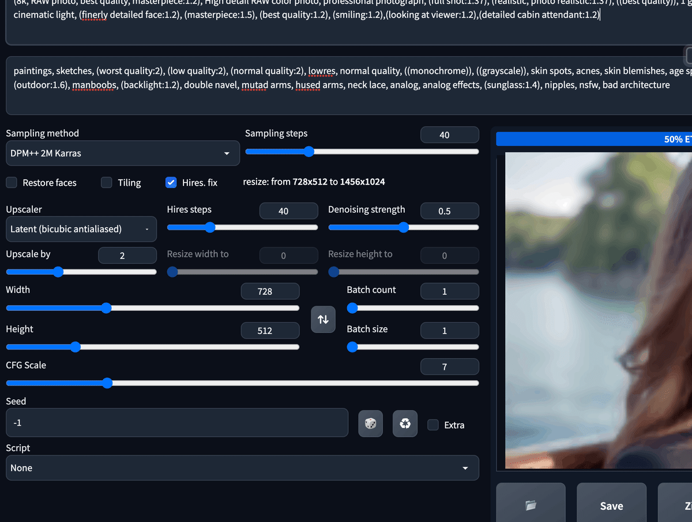Click the Width slider
The height and width of the screenshot is (522, 692).
tap(153, 308)
